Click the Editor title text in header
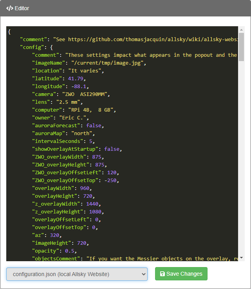This screenshot has width=251, height=289. (x=22, y=8)
